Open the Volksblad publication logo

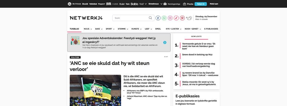(93, 4)
